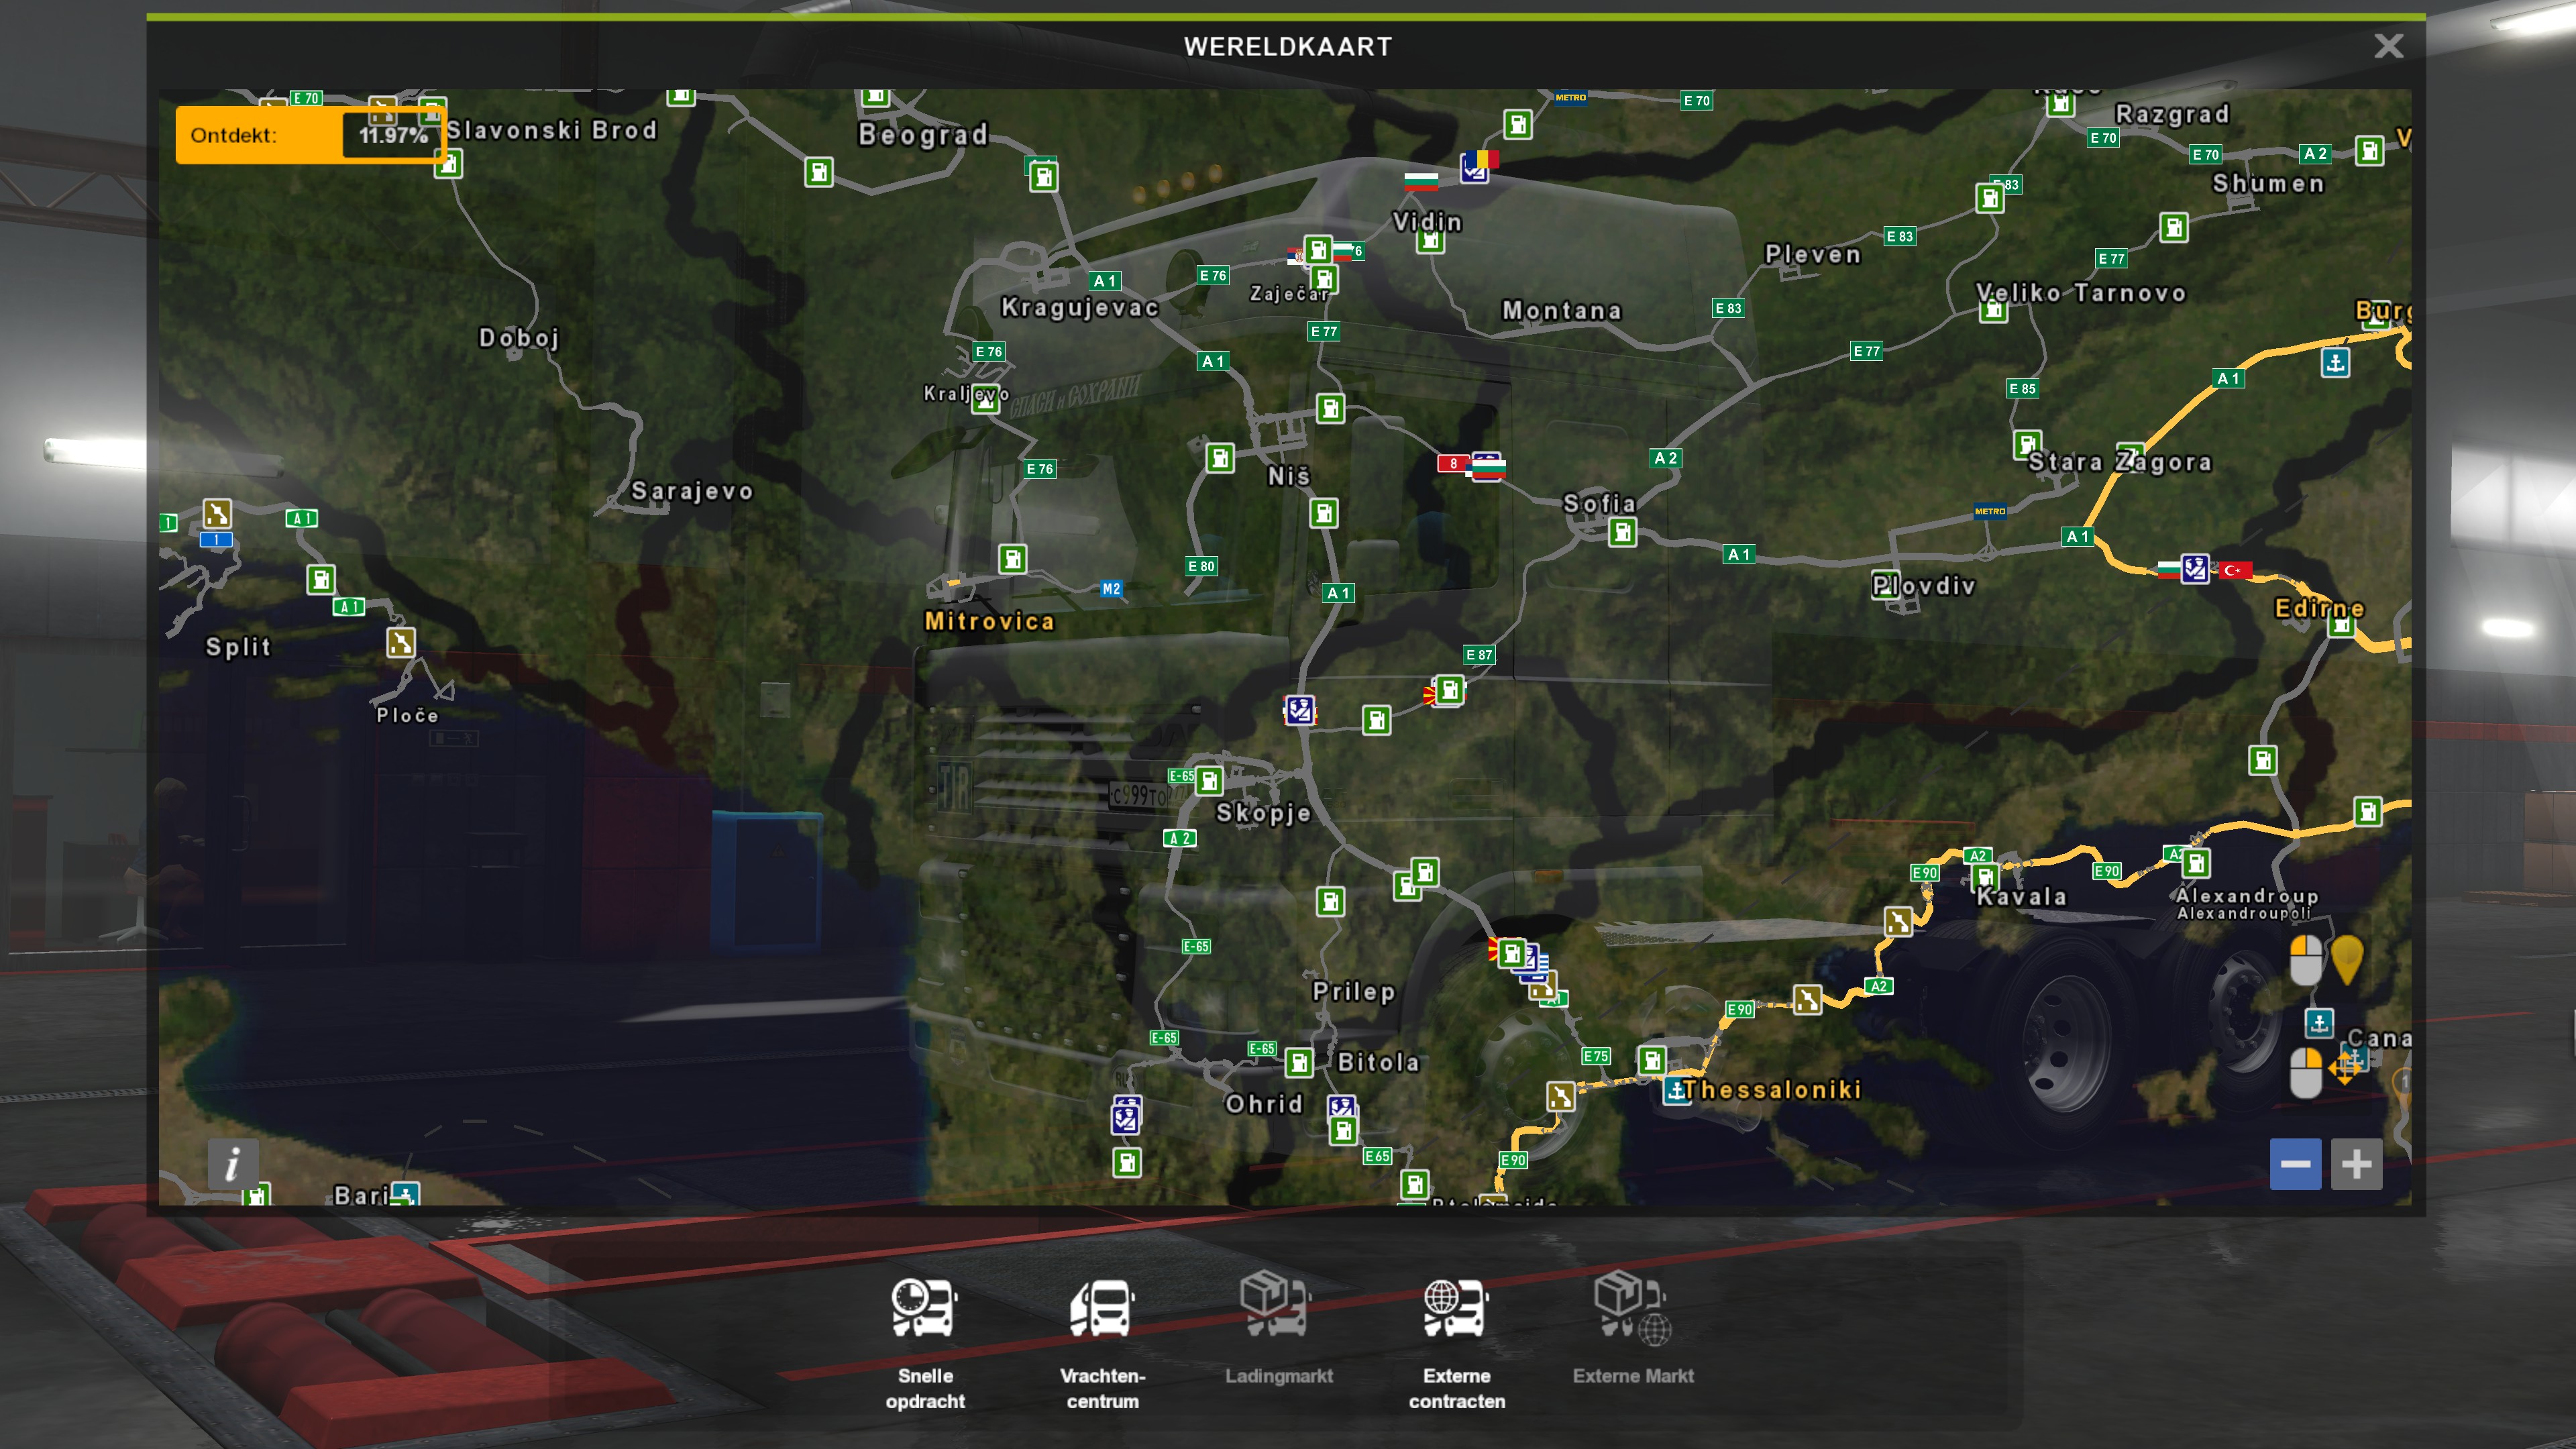
Task: Click the fuel station near Alexandroupoli
Action: [2196, 863]
